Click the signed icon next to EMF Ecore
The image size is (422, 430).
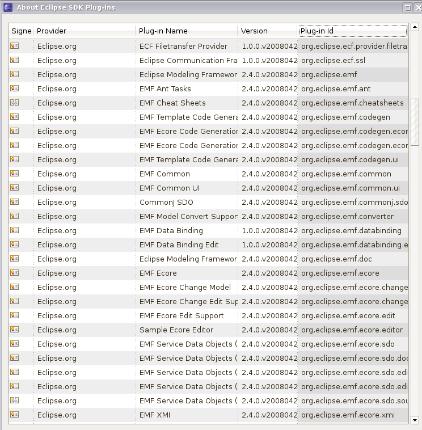[x=15, y=273]
